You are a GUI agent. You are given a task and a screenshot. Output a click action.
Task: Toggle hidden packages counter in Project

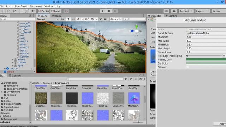click(x=142, y=79)
